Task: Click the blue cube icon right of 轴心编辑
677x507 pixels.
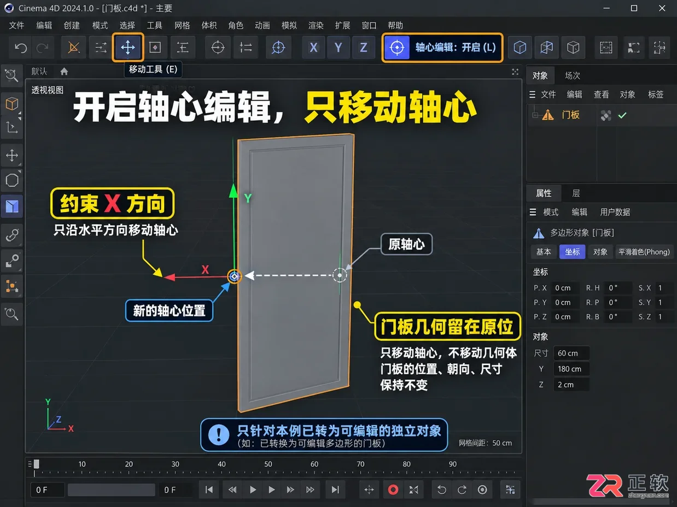Action: pos(520,48)
